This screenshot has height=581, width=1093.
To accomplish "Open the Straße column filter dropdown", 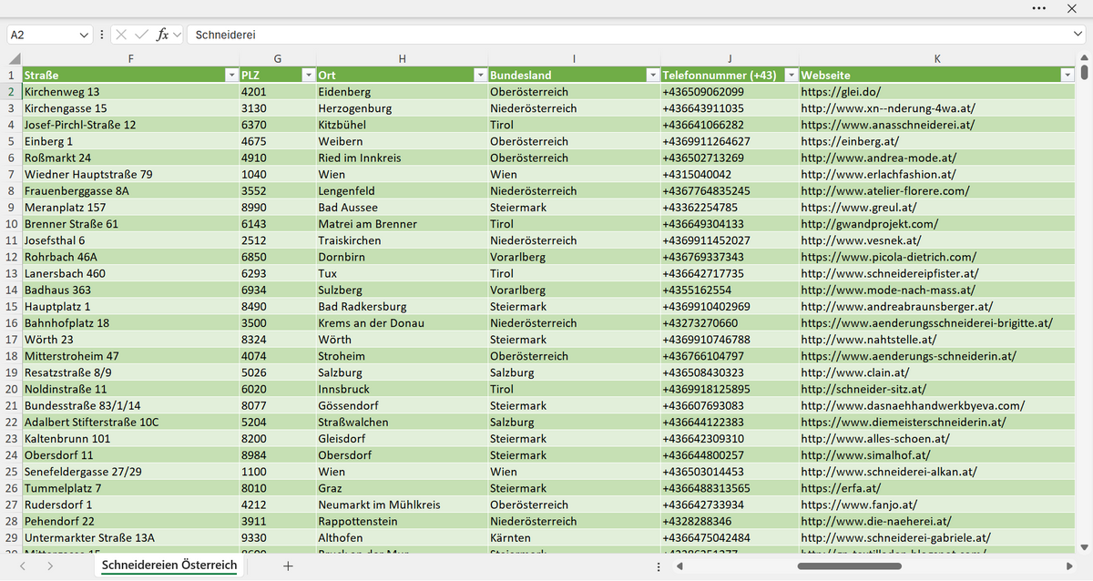I will pyautogui.click(x=231, y=76).
